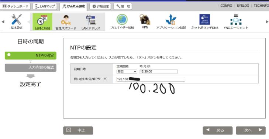Focus the NTP server address field
Screen dimensions: 269x139
pos(151,79)
